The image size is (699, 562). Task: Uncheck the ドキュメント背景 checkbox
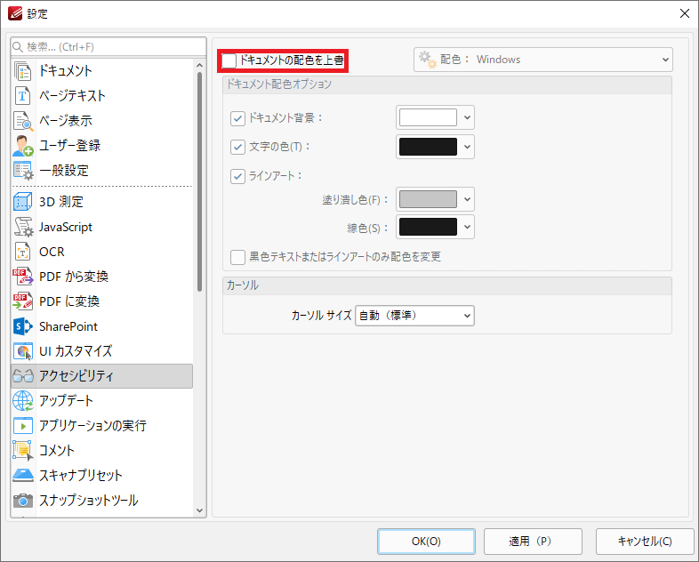tap(237, 118)
